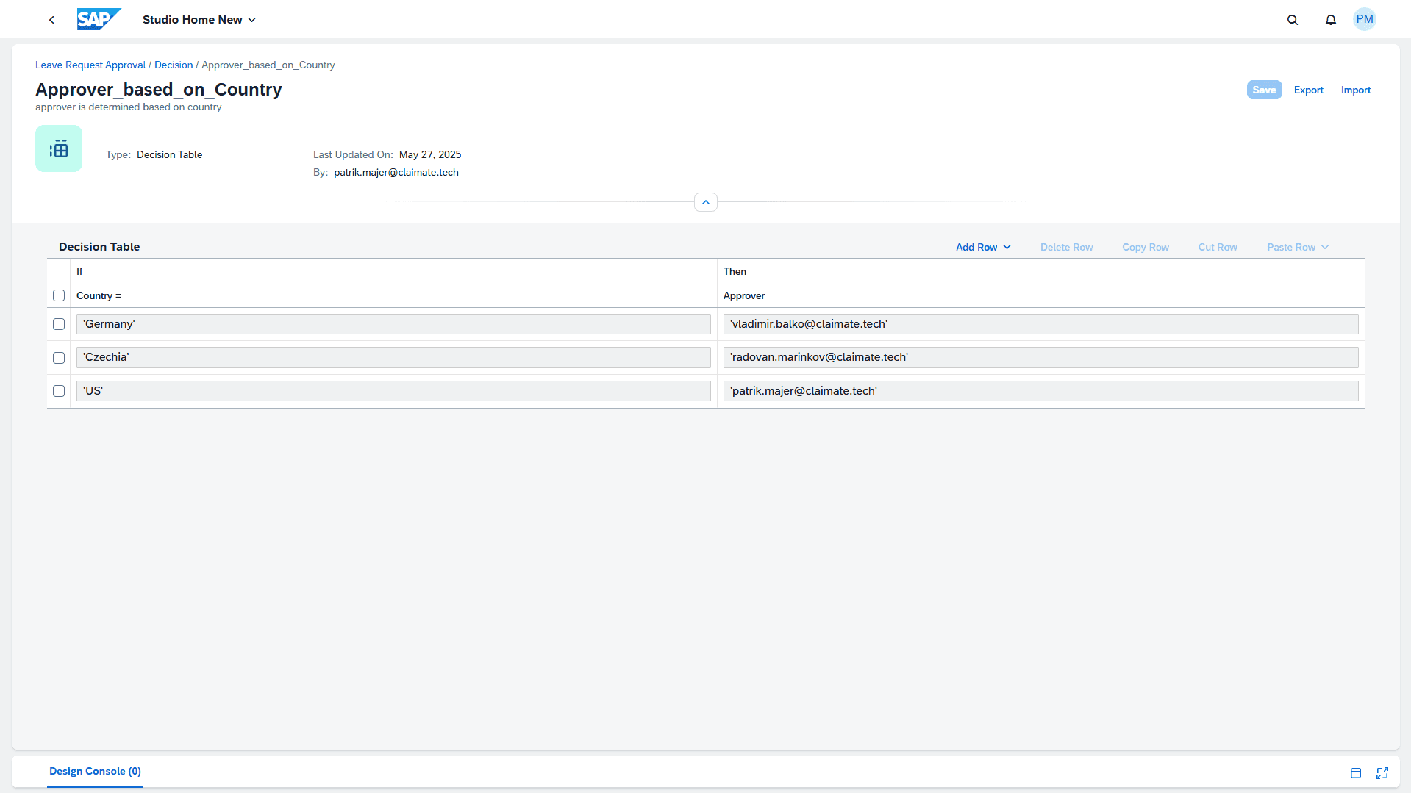The height and width of the screenshot is (793, 1411).
Task: Click Copy Row in the toolbar
Action: tap(1145, 247)
